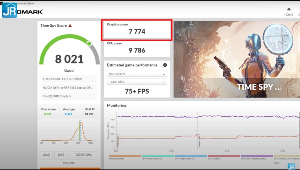The image size is (300, 170).
Task: Open the 1440p Ultra resolution dropdown
Action: [x=137, y=82]
